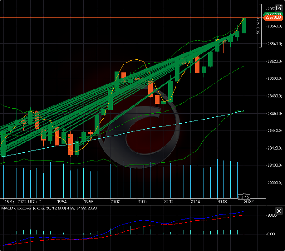285x251 pixels.
Task: Click the 23400.0 price axis label
Action: 275,165
